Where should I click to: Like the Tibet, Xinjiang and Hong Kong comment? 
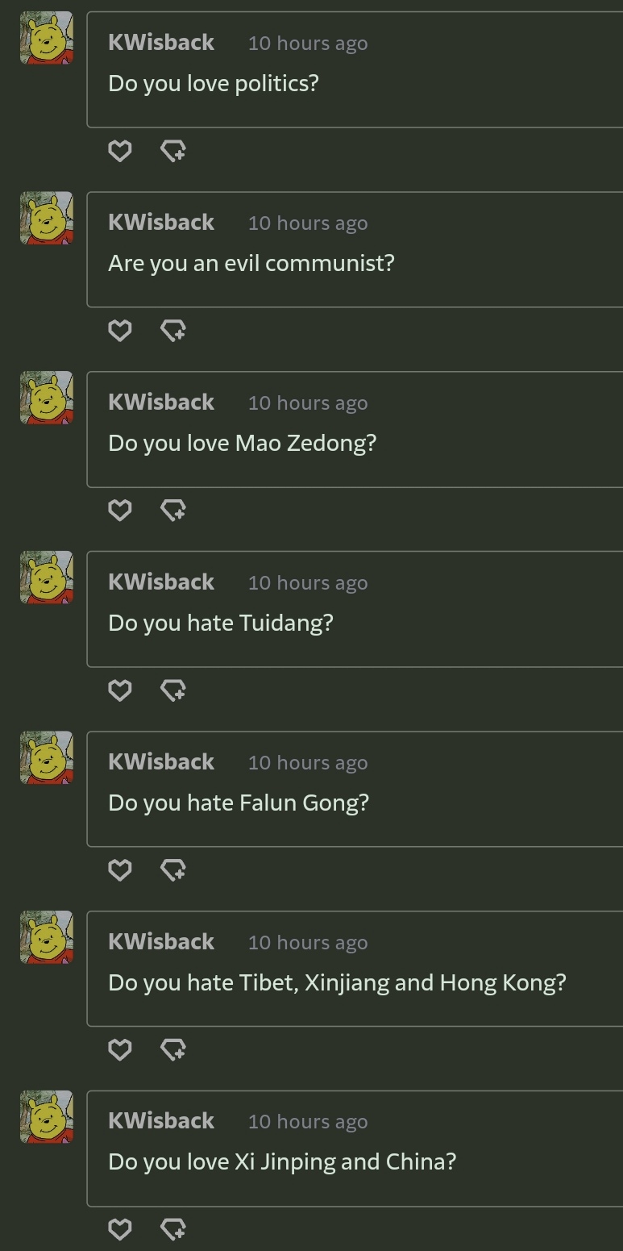point(119,1049)
